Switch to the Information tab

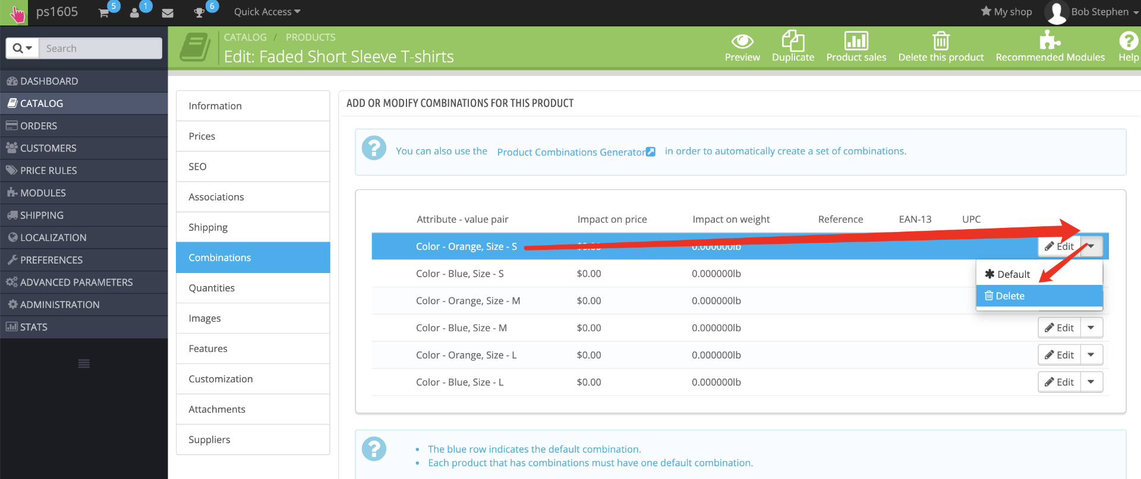point(253,106)
